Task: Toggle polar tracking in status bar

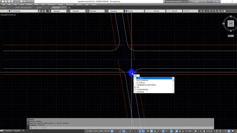Action: [x=130, y=131]
